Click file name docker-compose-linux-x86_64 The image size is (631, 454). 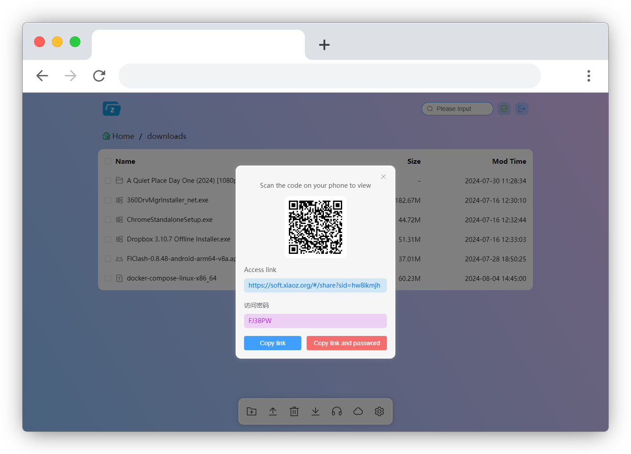point(172,278)
